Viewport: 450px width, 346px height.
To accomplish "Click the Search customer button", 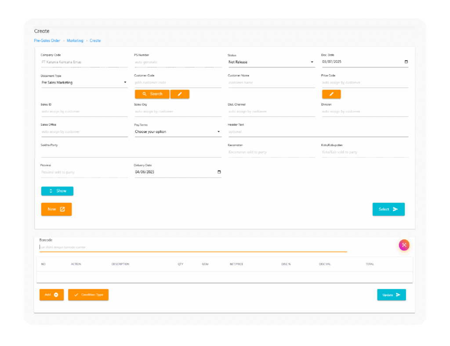I will coord(152,94).
